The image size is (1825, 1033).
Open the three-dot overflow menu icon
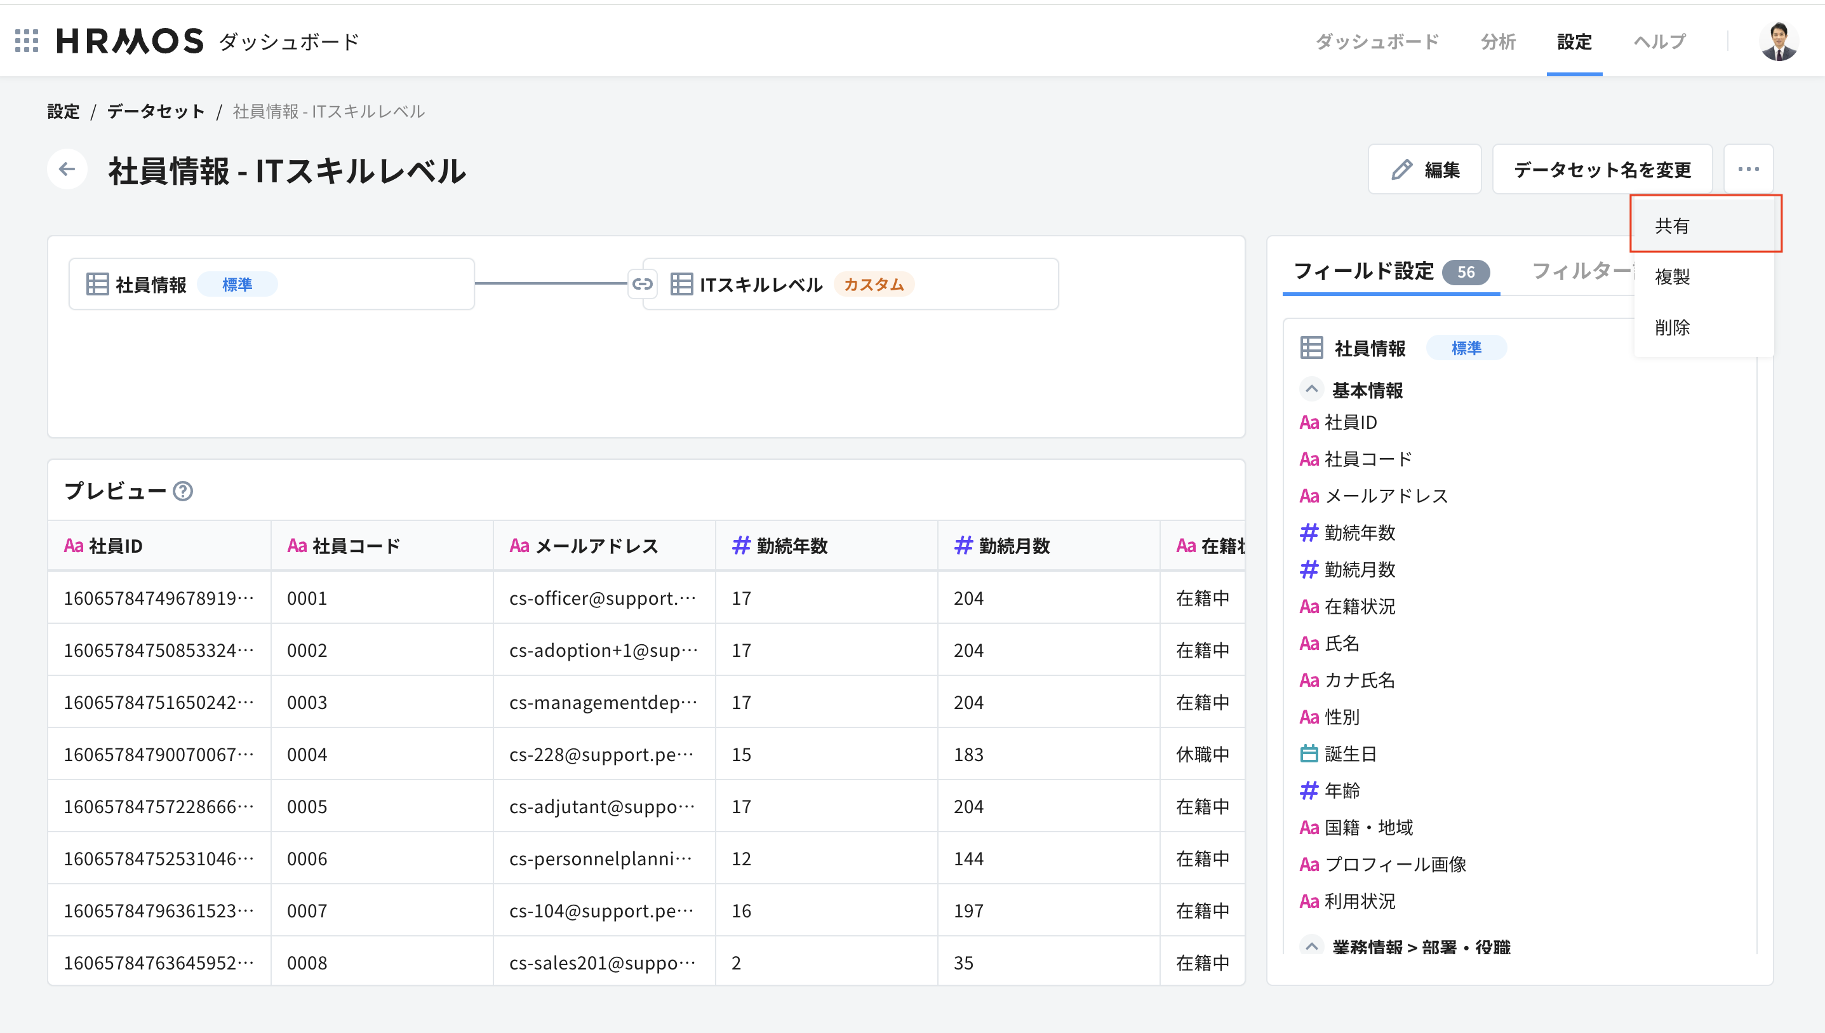(1748, 169)
